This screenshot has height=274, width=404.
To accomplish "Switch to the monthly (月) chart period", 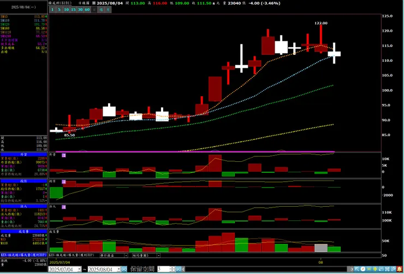I will 108,9.
